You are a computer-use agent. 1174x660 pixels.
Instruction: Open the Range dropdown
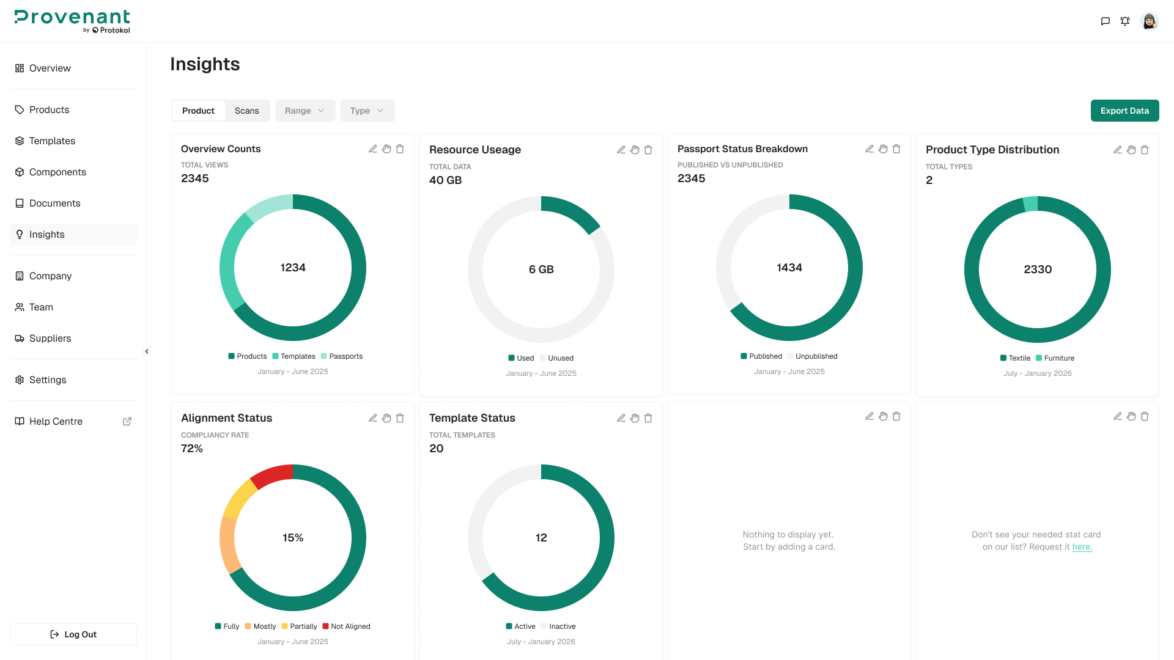305,111
